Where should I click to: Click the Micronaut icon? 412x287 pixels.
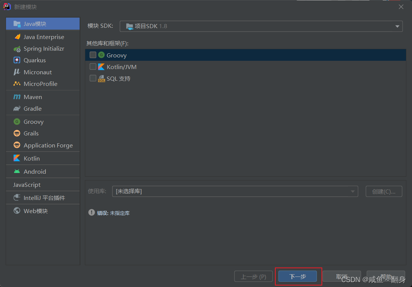coord(17,72)
